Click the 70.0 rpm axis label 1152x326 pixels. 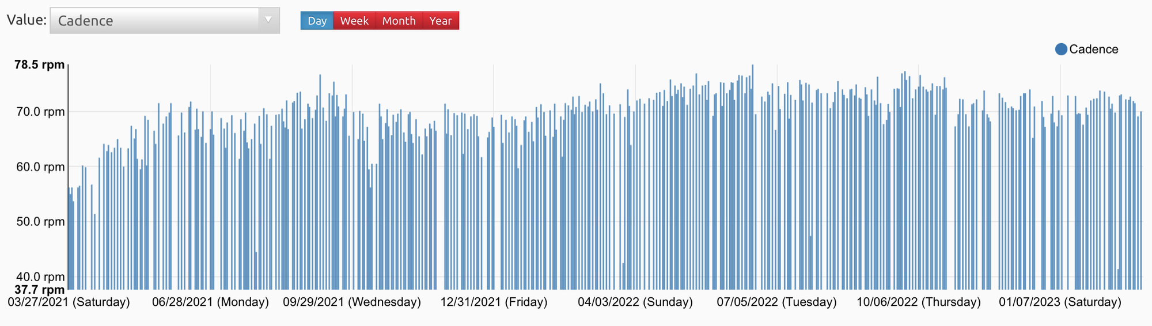pos(40,112)
